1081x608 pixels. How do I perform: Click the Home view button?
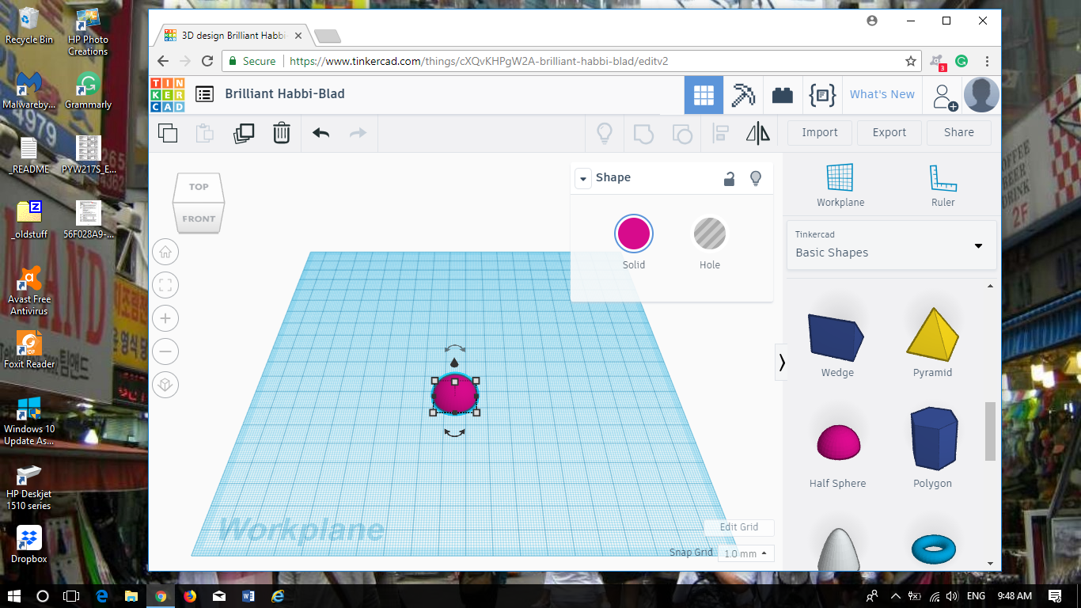(x=165, y=252)
